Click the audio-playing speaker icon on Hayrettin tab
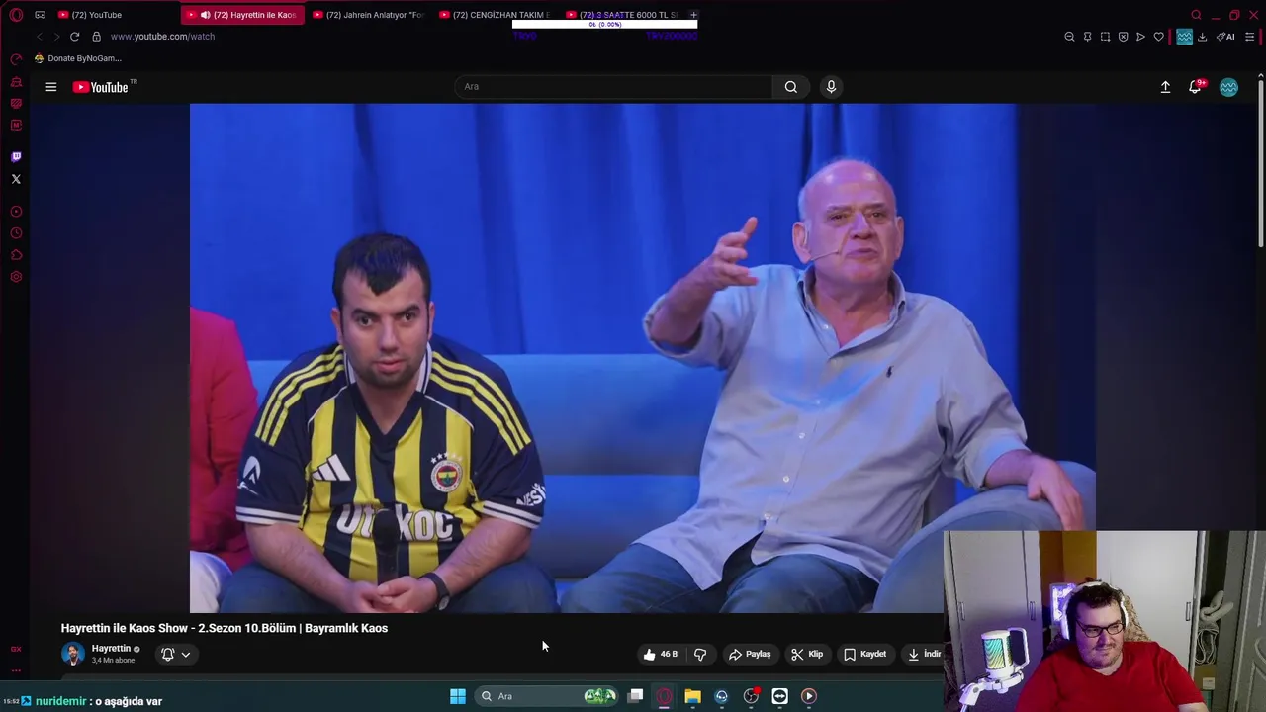1266x712 pixels. pyautogui.click(x=205, y=15)
